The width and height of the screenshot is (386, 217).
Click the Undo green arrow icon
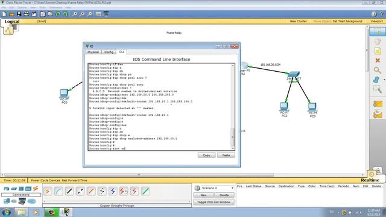(x=58, y=14)
